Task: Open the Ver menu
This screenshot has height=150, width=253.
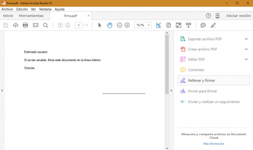Action: pyautogui.click(x=33, y=9)
